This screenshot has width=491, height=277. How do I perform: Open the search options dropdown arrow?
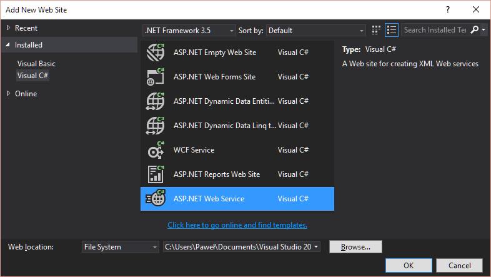pyautogui.click(x=484, y=30)
